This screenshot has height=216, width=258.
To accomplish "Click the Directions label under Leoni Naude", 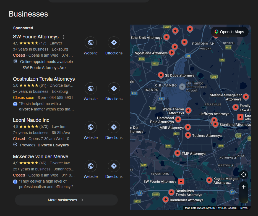I will 114,138.
